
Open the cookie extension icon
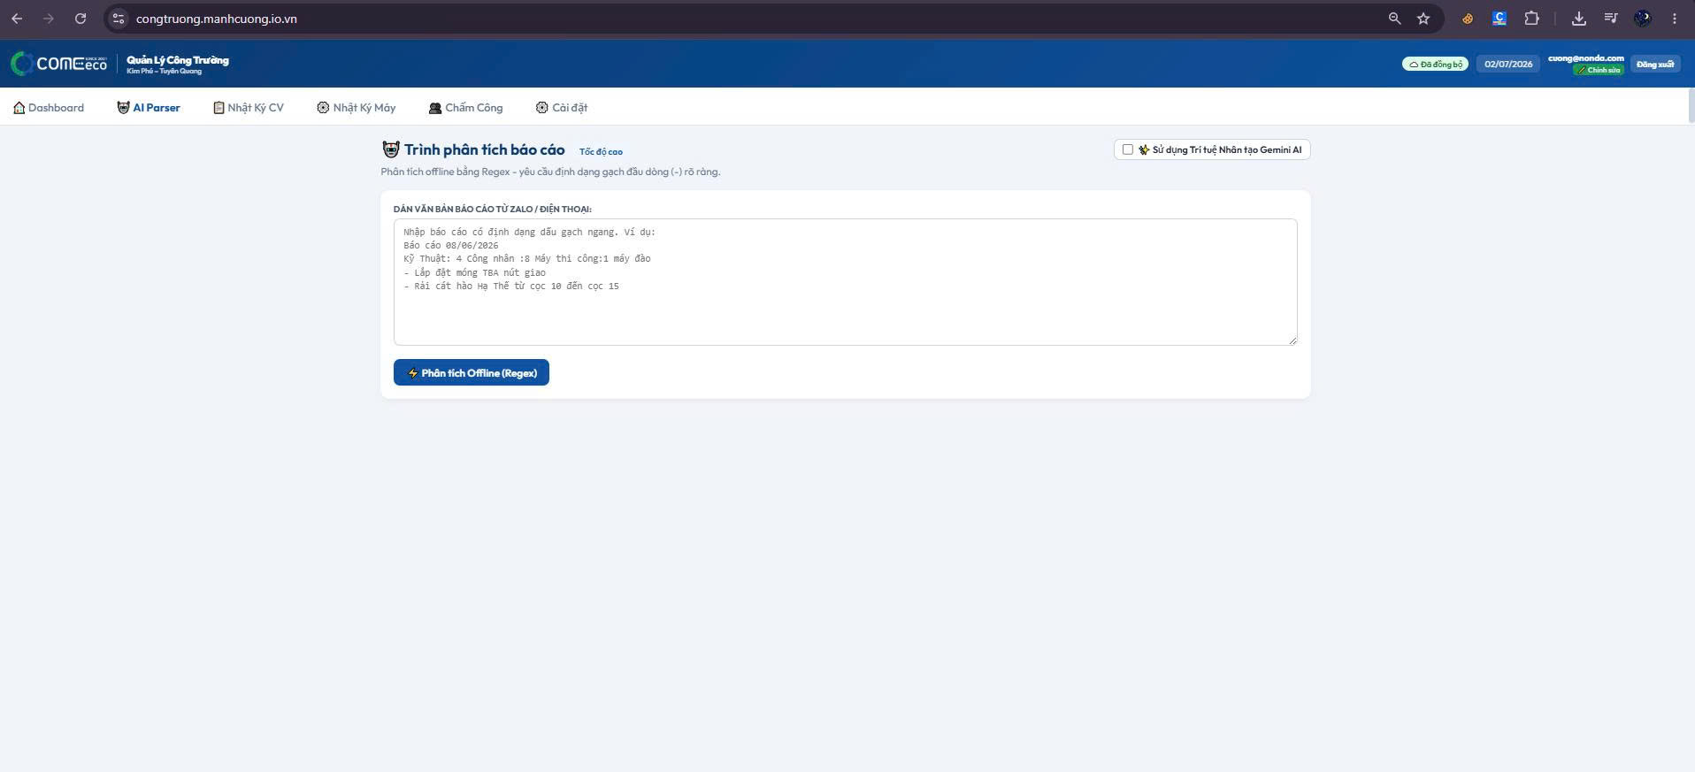coord(1467,19)
